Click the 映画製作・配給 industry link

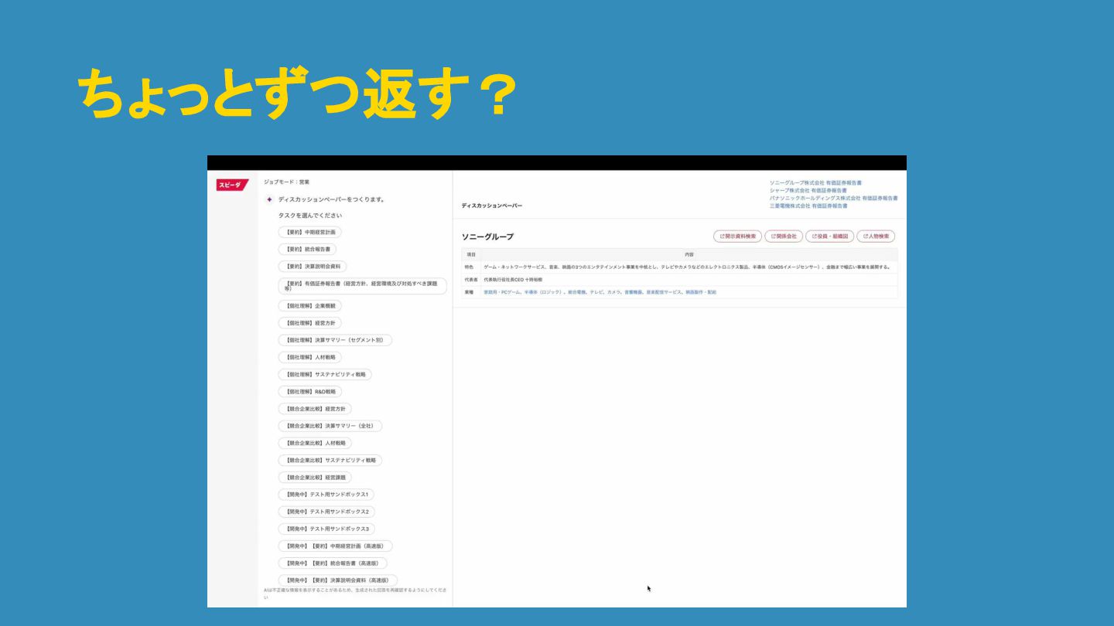[702, 292]
